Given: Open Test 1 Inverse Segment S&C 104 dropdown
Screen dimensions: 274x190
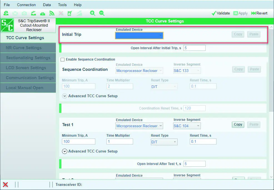Looking at the screenshot, I should [x=187, y=126].
